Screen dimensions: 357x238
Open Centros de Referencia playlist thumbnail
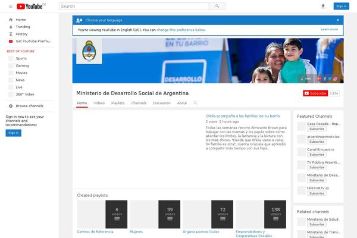click(x=102, y=214)
